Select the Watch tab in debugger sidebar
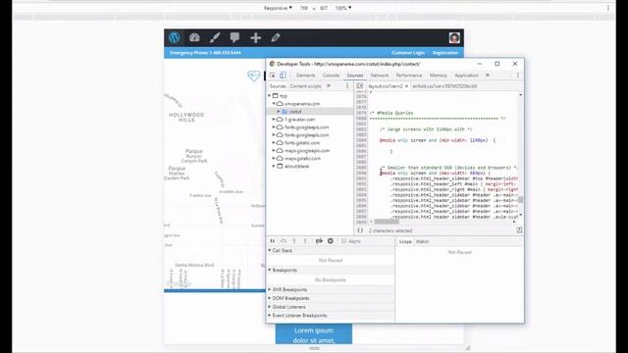Screen dimensions: 628x353 click(x=422, y=241)
